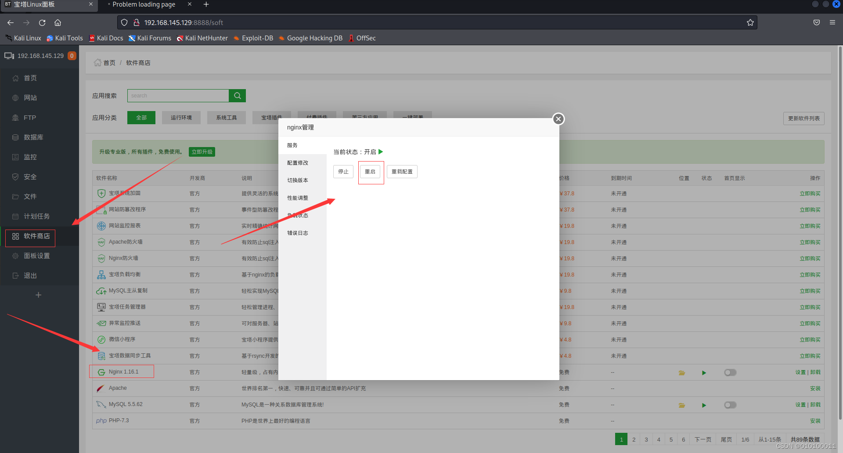Click 卸载 in the Nginx row

(x=815, y=372)
